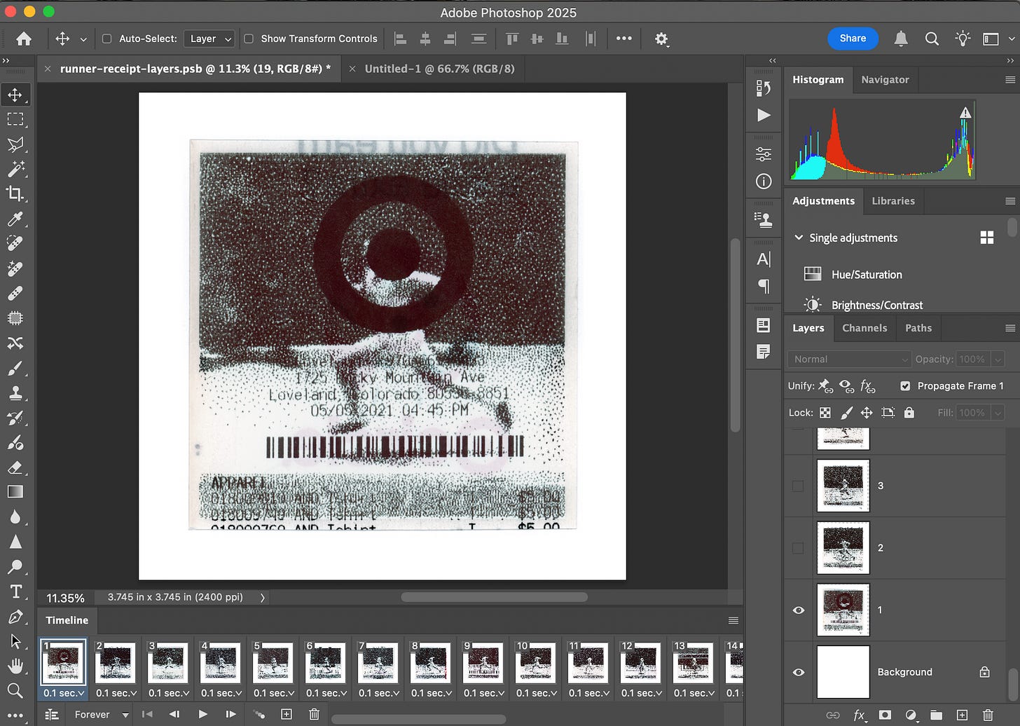This screenshot has width=1020, height=726.
Task: Select the Clone Stamp tool
Action: tap(15, 392)
